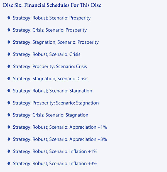Click Strategy: Prosperity; Scenario: Crisis link
Screen dimensions: 167x172
tap(50, 67)
